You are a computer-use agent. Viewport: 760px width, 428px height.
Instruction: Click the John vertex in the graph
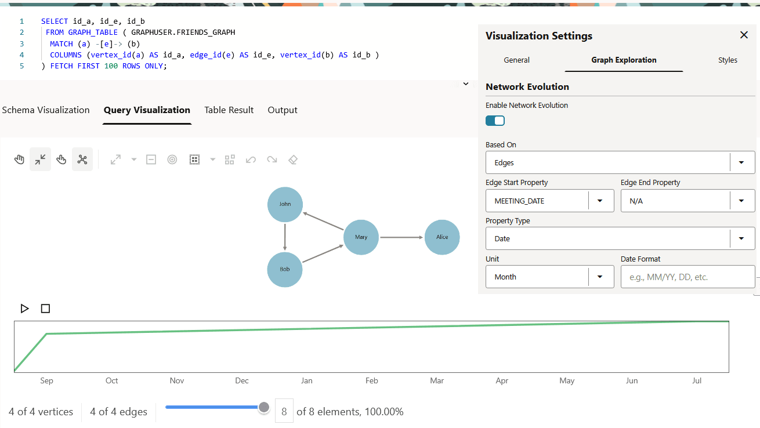click(x=285, y=204)
